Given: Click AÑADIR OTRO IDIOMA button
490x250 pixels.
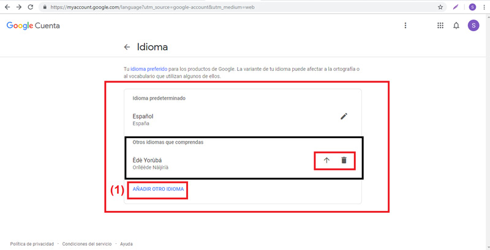Looking at the screenshot, I should point(158,189).
